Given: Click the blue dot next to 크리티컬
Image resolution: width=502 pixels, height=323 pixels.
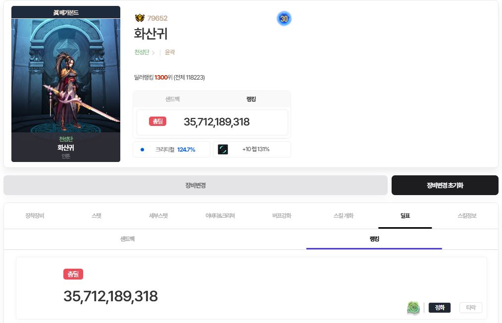Looking at the screenshot, I should coord(143,150).
